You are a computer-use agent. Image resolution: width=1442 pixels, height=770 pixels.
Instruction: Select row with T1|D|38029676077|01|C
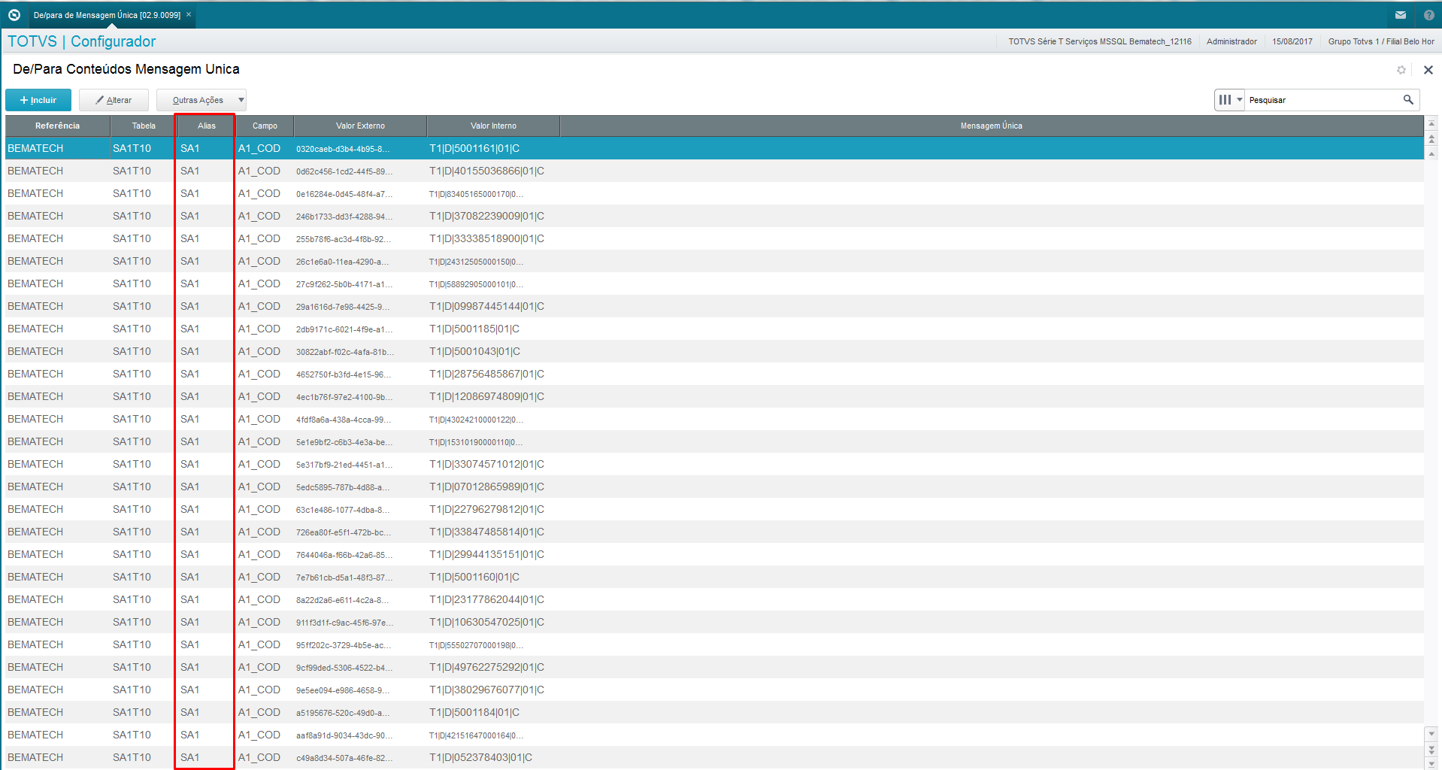714,690
